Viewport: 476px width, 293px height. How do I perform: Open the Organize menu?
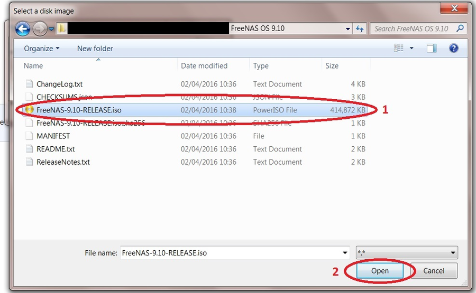tap(42, 48)
